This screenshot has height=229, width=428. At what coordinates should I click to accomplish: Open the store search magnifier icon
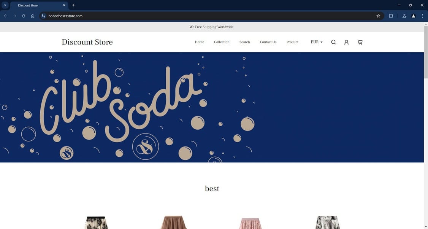[x=333, y=42]
